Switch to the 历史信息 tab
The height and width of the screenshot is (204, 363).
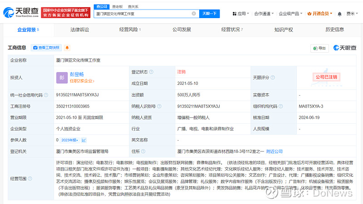(334, 29)
